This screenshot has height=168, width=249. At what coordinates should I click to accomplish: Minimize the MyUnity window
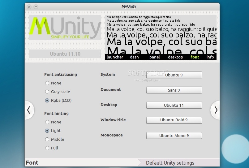coord(36,7)
